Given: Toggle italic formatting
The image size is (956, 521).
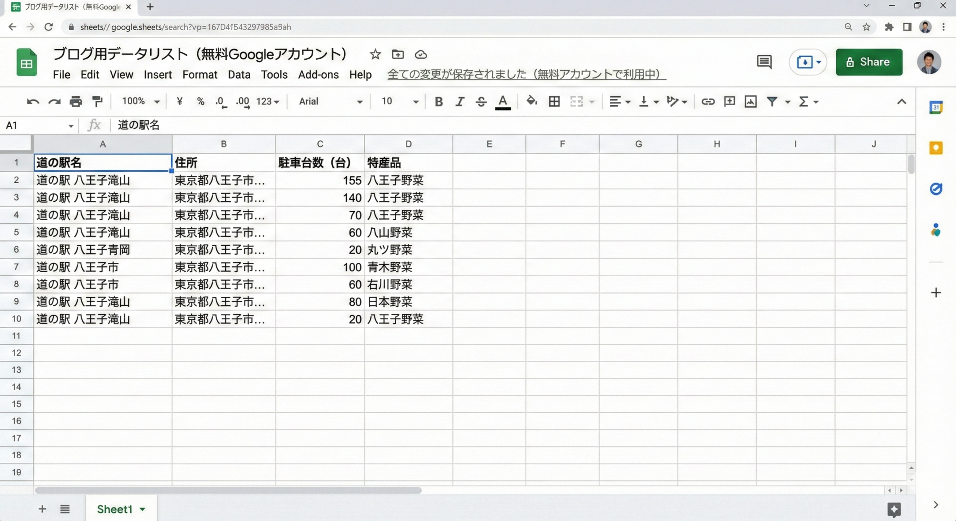Looking at the screenshot, I should click(460, 102).
